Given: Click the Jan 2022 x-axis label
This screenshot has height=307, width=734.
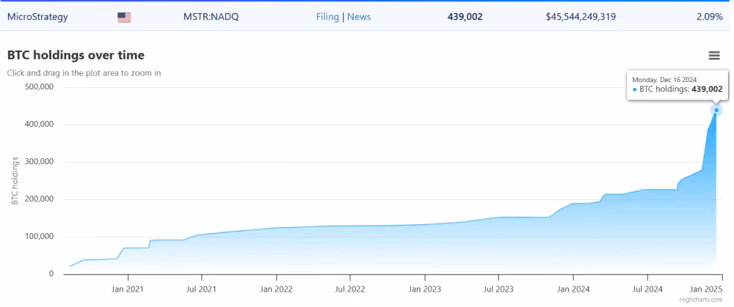Looking at the screenshot, I should (x=276, y=289).
